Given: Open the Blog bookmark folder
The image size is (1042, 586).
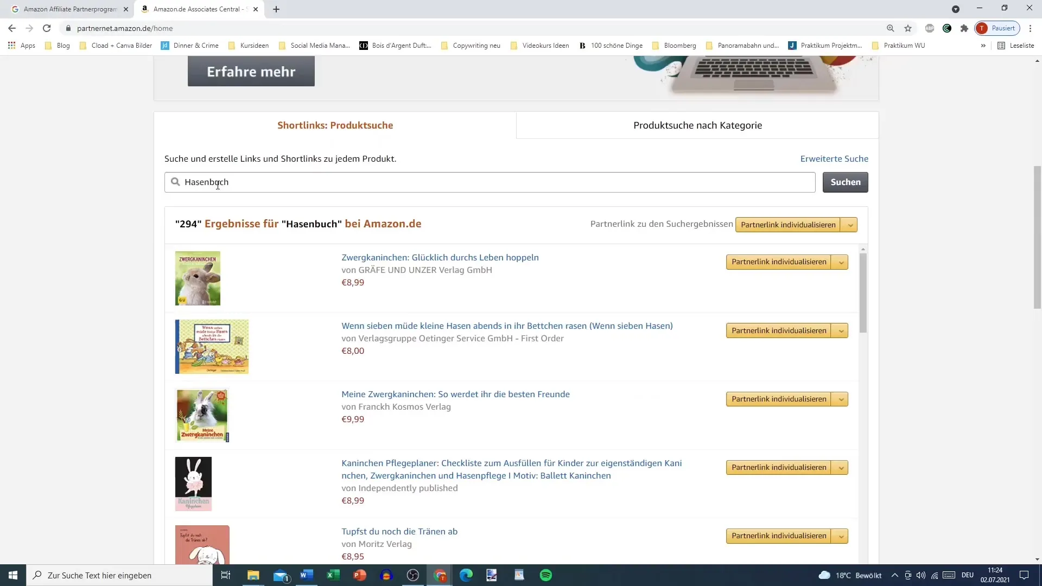Looking at the screenshot, I should [58, 46].
